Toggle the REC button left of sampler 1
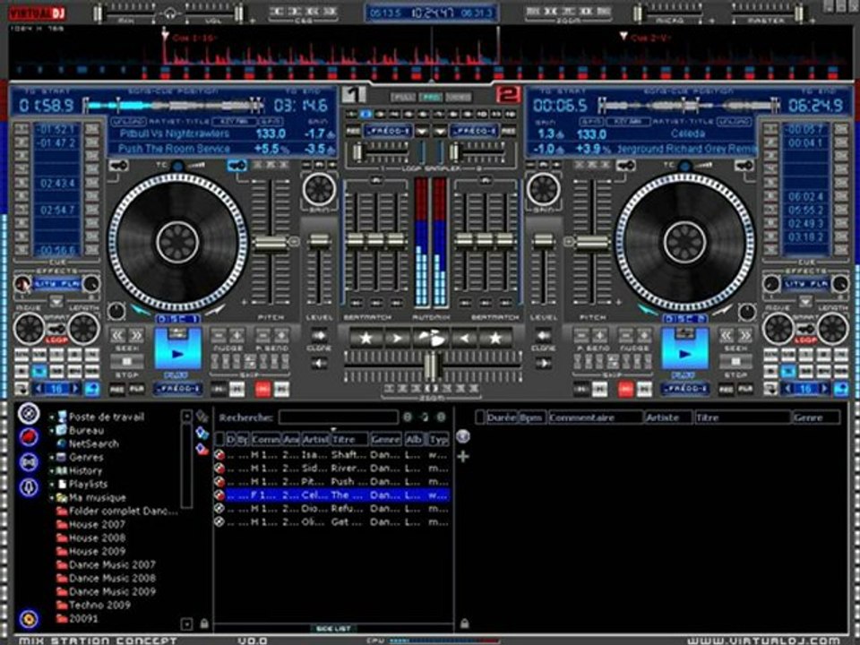Viewport: 860px width, 645px height. click(354, 131)
